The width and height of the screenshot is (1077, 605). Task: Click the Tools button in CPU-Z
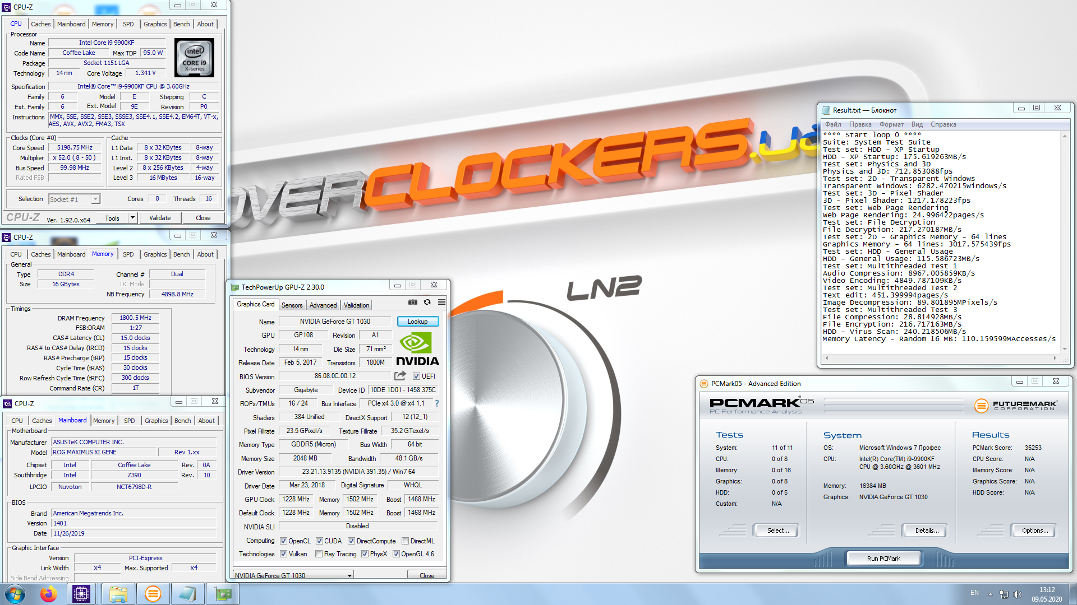[x=112, y=218]
